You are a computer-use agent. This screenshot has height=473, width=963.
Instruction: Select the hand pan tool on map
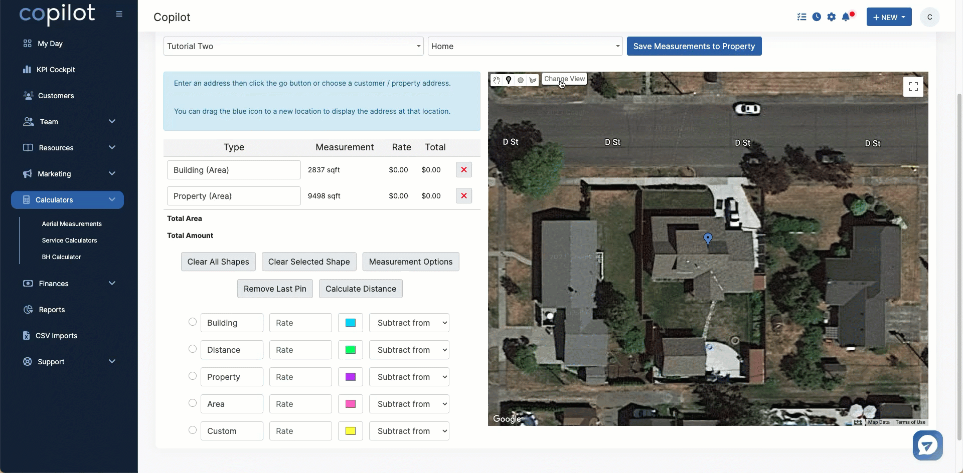(497, 80)
